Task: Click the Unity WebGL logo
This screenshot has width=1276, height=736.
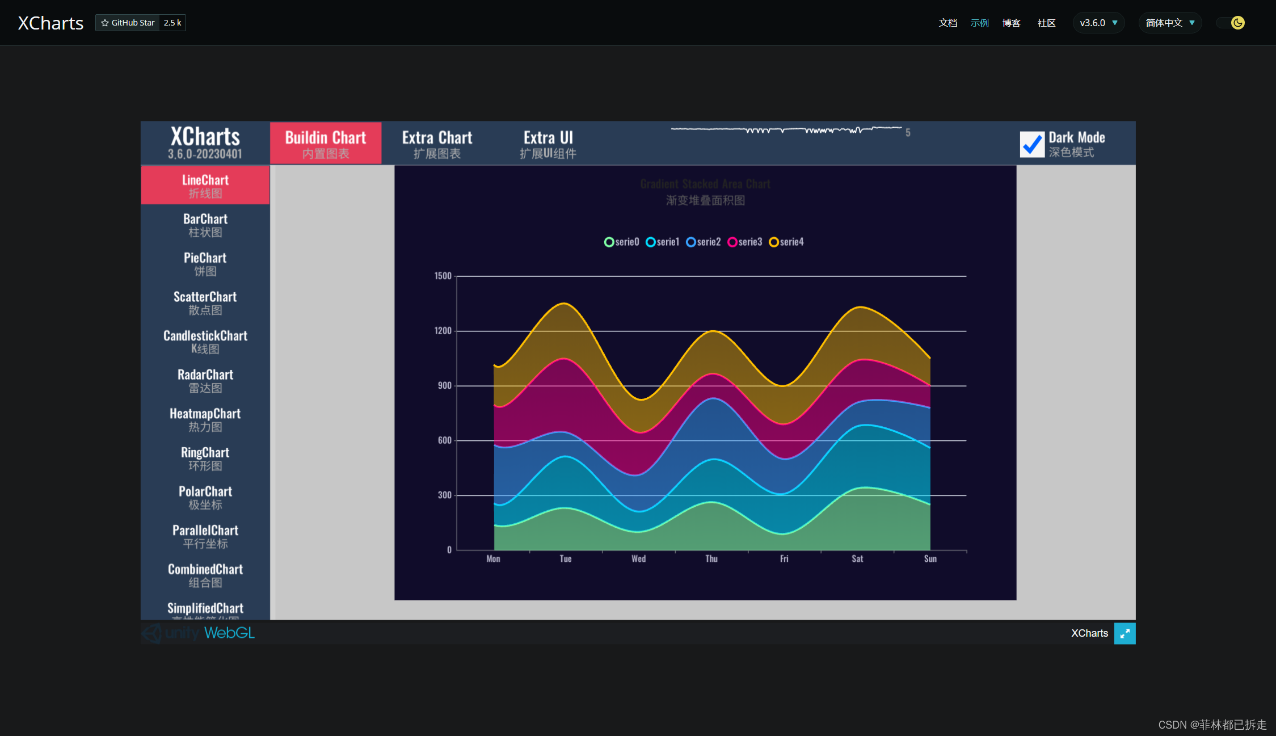Action: [x=198, y=633]
